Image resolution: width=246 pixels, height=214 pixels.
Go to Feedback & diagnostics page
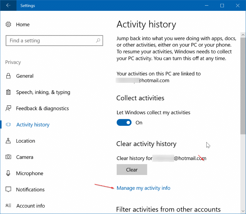[x=43, y=109]
